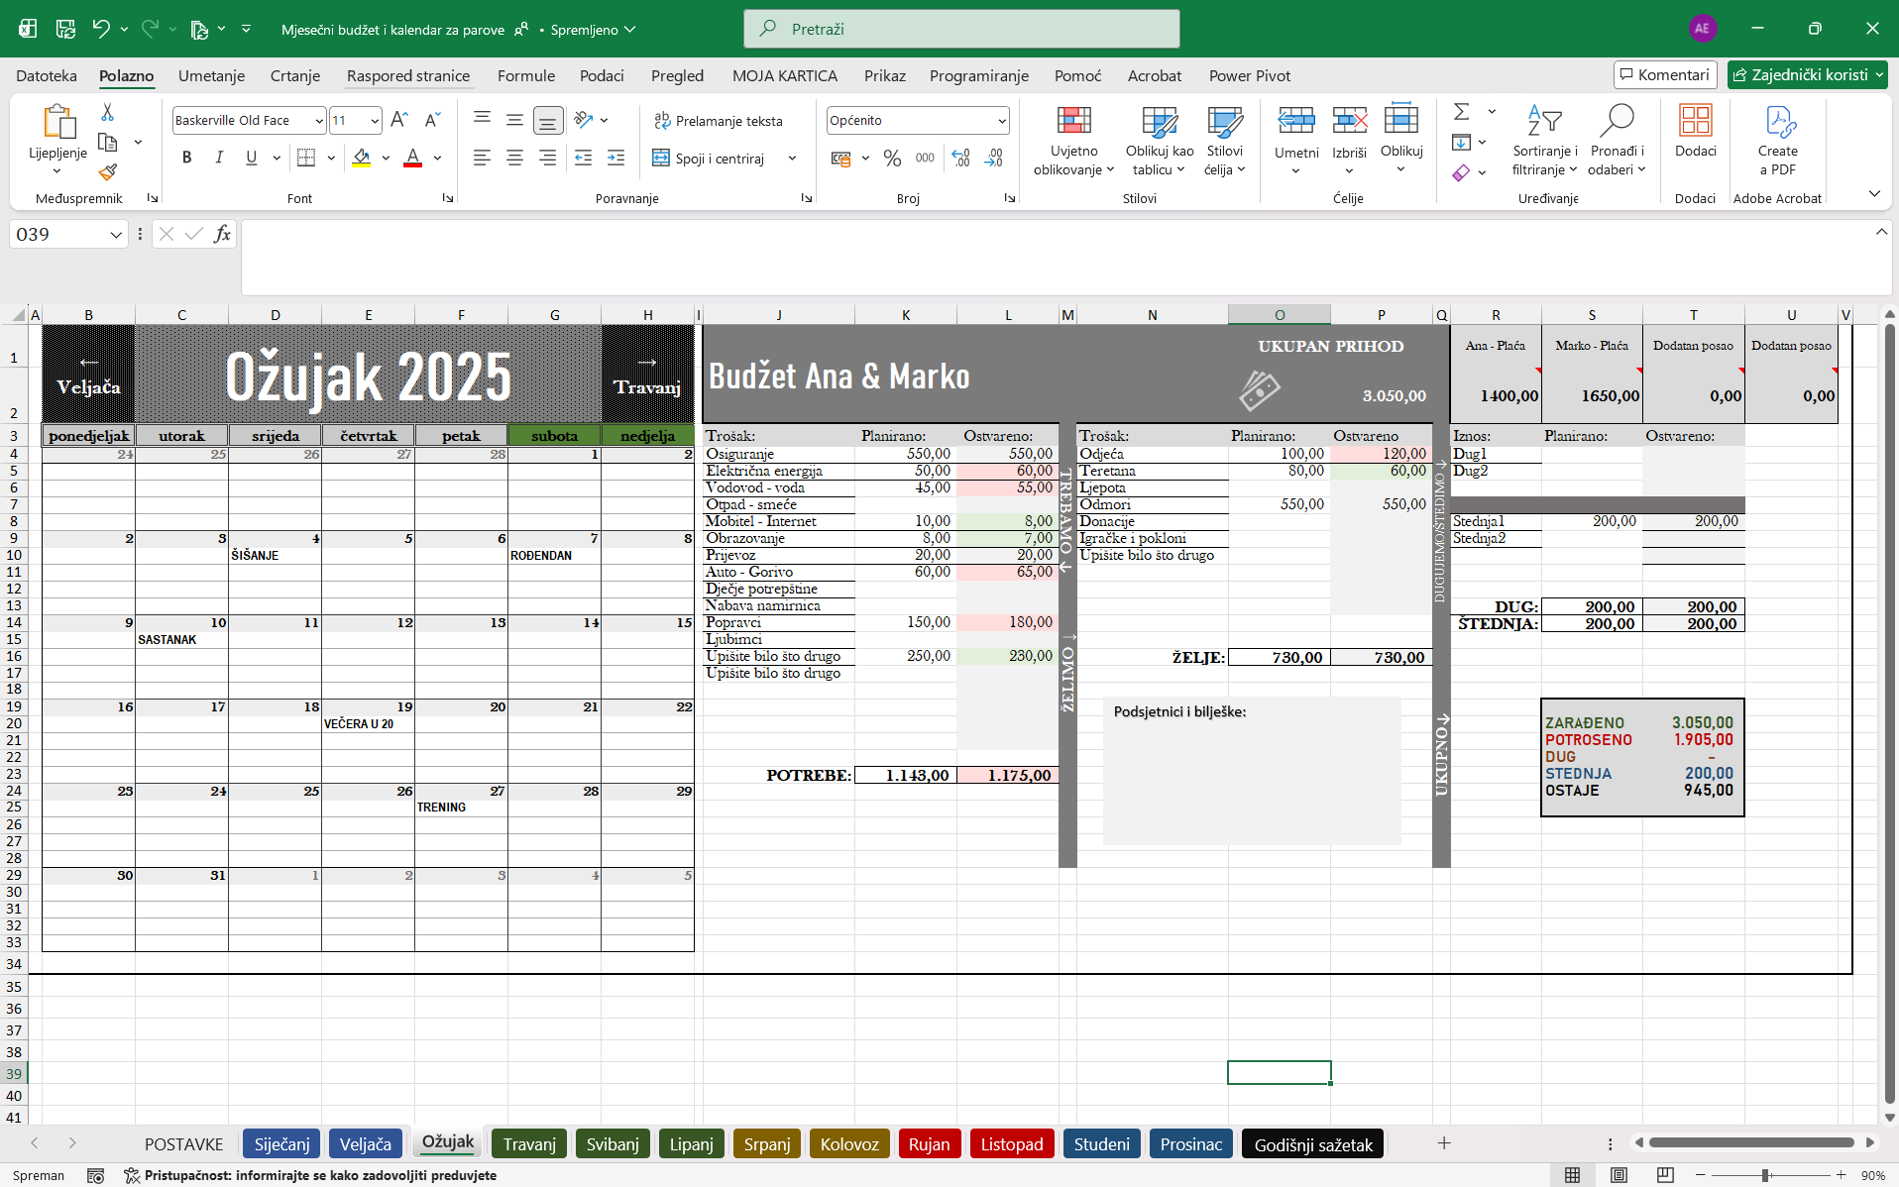
Task: Open fill color dropdown arrow
Action: click(x=386, y=159)
